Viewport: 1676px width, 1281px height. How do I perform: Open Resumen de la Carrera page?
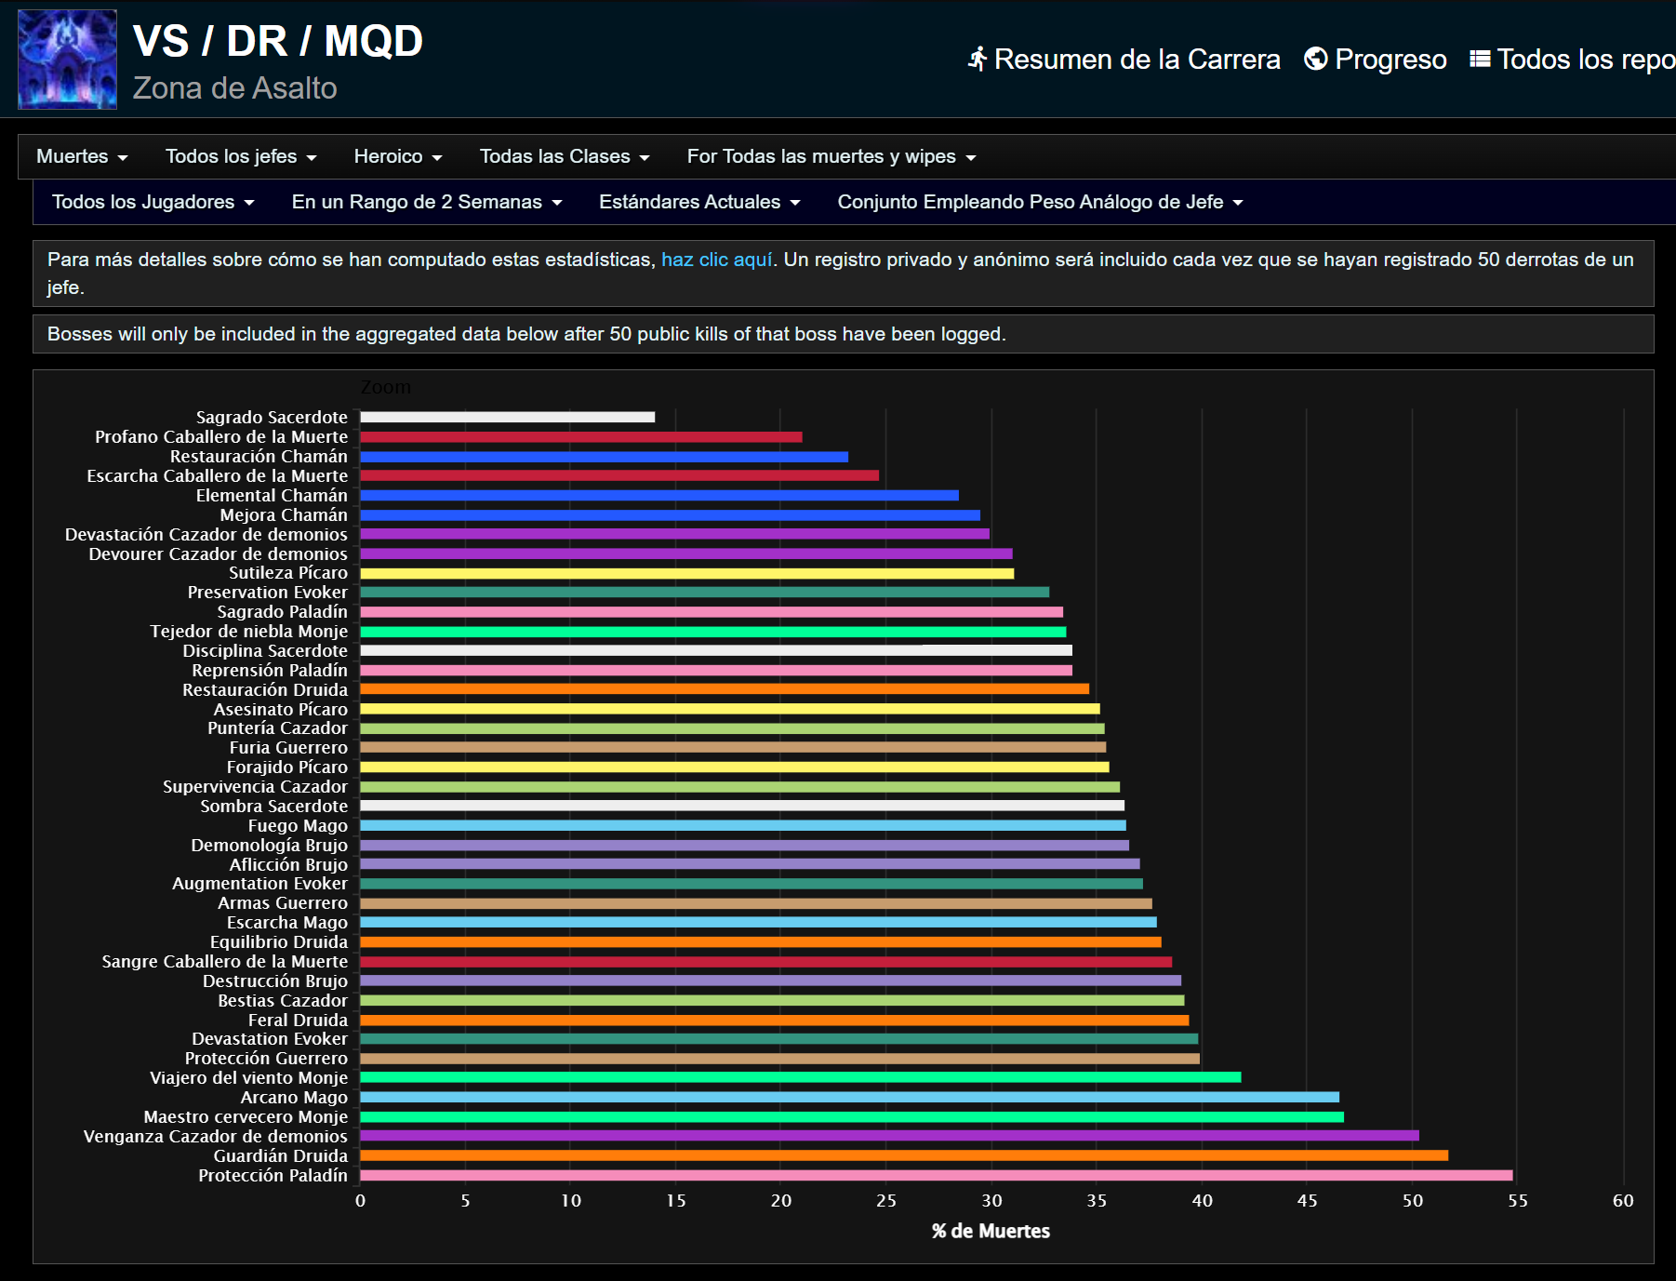click(1136, 60)
